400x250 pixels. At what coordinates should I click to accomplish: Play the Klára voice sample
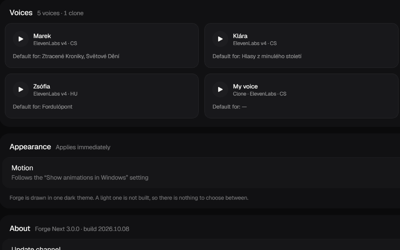220,39
